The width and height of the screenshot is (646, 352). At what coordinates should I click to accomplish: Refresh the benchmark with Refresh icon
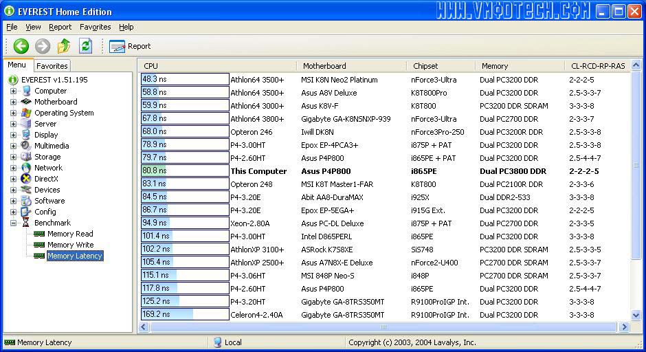[x=85, y=46]
